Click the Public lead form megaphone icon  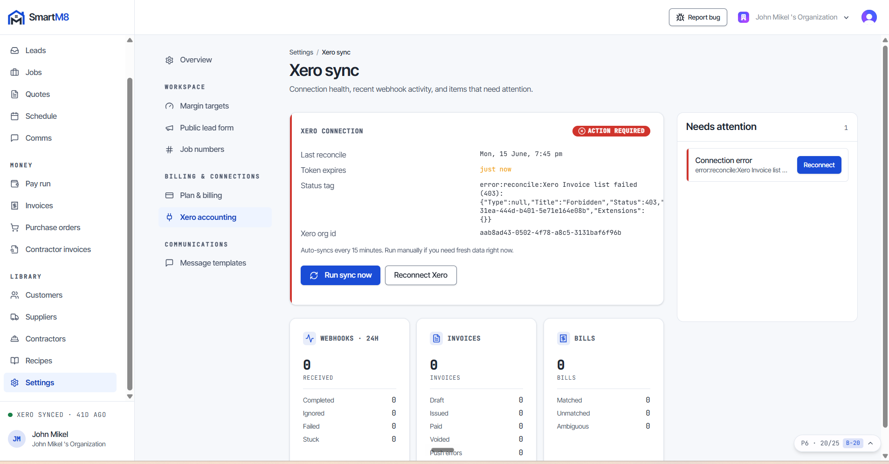click(x=169, y=128)
